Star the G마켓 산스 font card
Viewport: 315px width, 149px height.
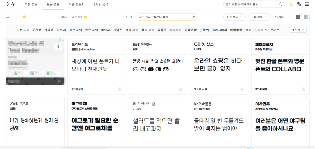242,89
